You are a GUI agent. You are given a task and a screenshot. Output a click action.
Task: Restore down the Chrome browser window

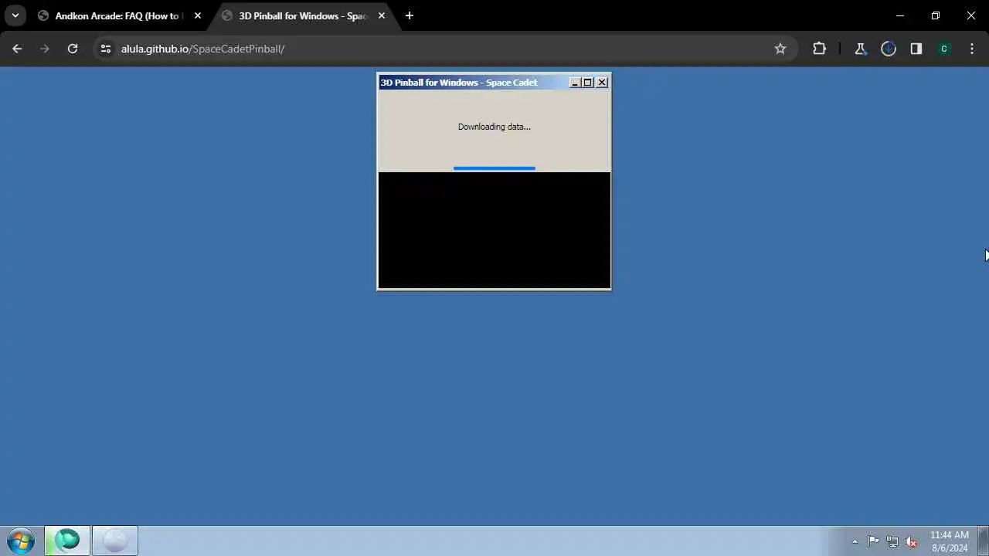coord(936,15)
